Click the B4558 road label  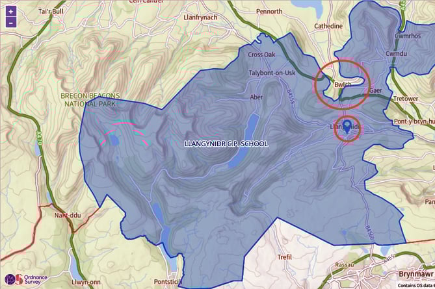(x=289, y=97)
